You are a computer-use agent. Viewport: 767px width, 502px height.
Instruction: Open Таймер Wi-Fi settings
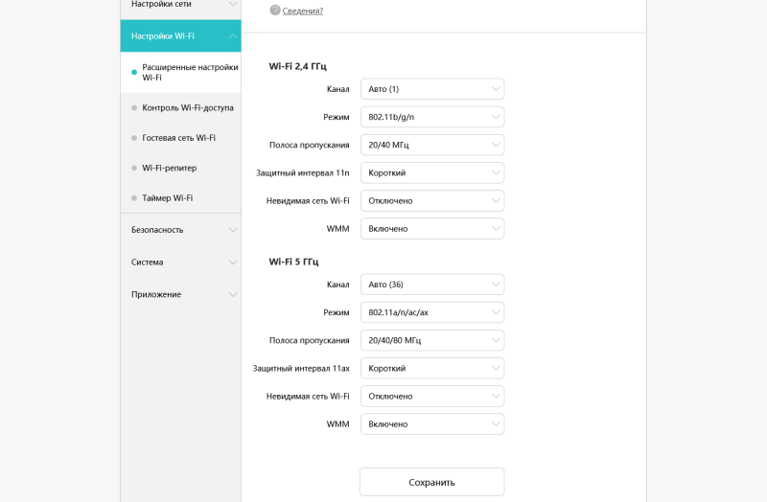167,197
